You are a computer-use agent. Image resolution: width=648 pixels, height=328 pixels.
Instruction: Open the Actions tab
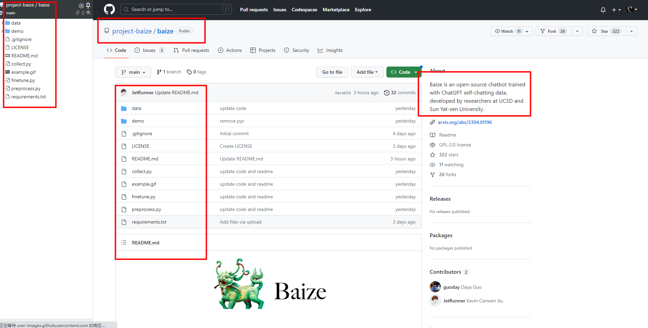(x=230, y=50)
